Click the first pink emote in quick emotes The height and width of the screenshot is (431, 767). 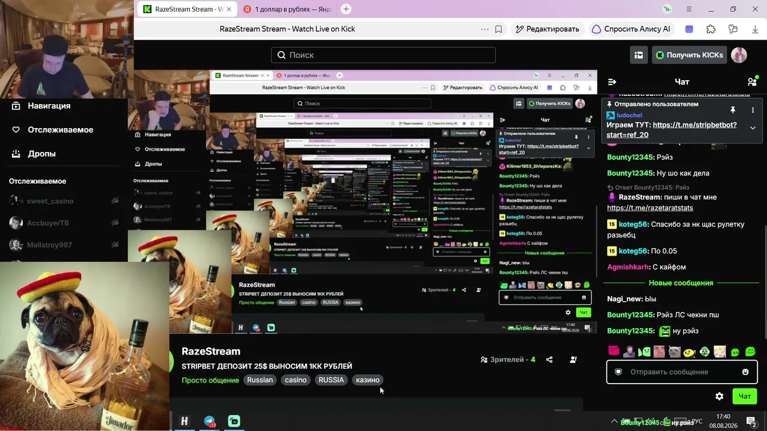(614, 351)
